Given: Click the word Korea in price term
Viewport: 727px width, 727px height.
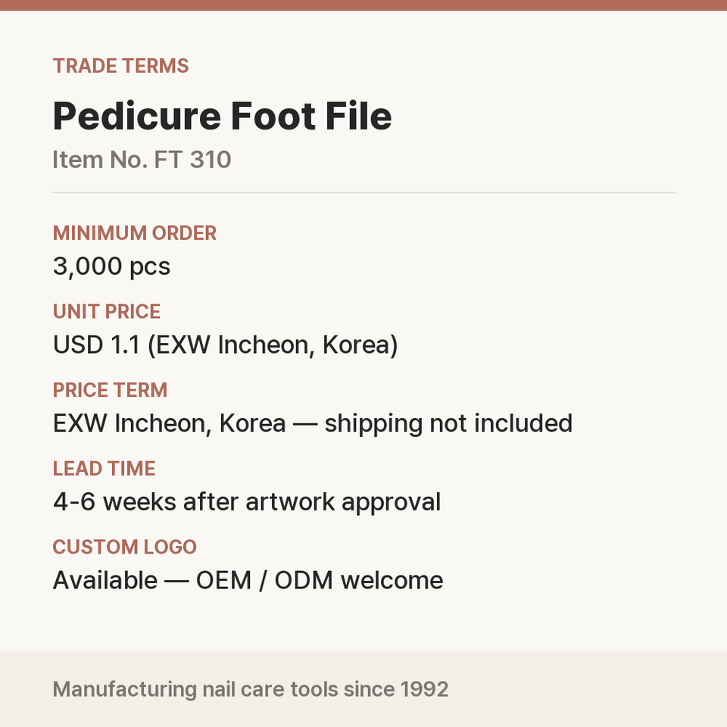Looking at the screenshot, I should coord(252,423).
